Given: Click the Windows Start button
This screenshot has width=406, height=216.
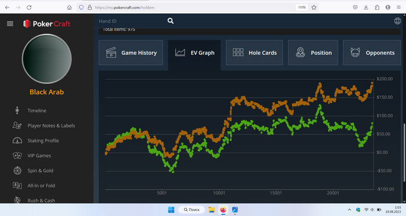Looking at the screenshot, I should (x=171, y=210).
